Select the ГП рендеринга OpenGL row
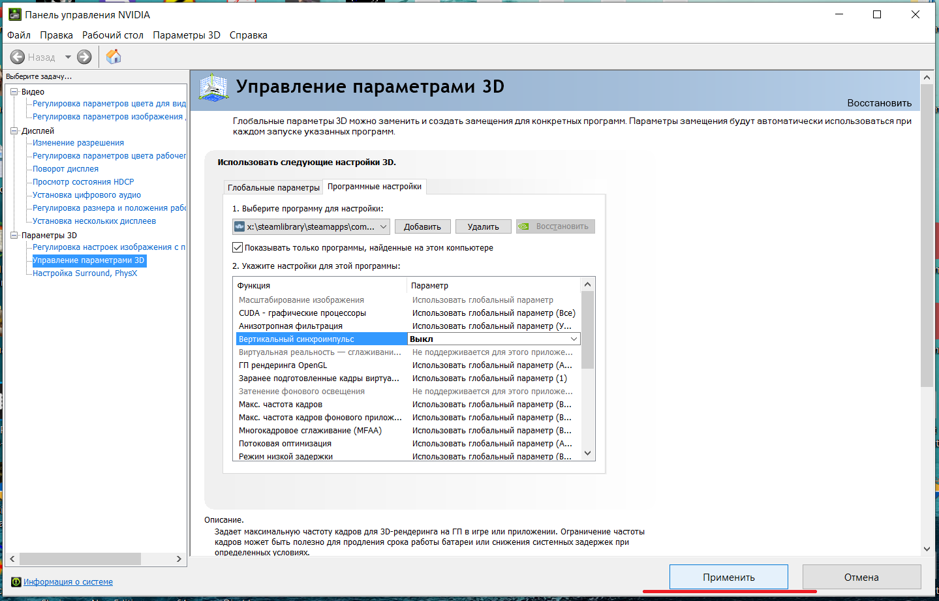The height and width of the screenshot is (601, 939). 408,365
